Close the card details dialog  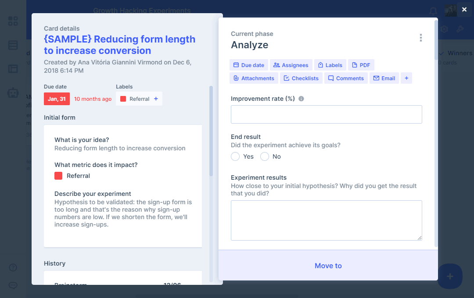pos(464,9)
